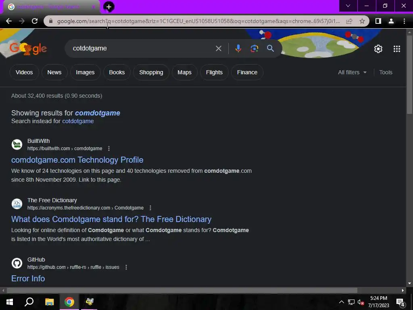
Task: Open more options for GitHub result
Action: point(126,267)
